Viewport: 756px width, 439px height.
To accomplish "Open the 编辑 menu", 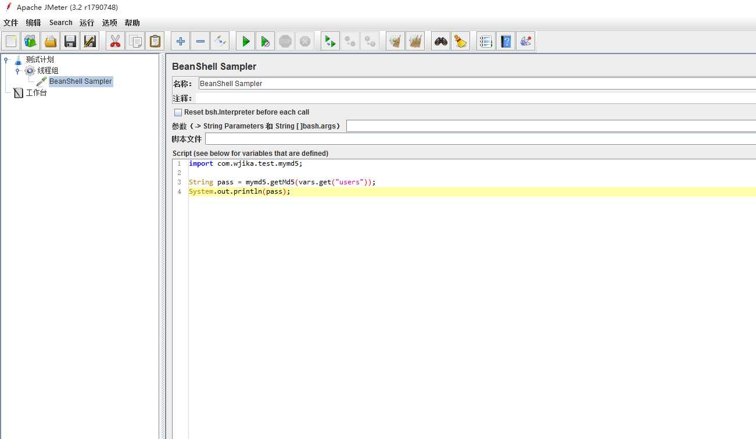I will [x=33, y=23].
